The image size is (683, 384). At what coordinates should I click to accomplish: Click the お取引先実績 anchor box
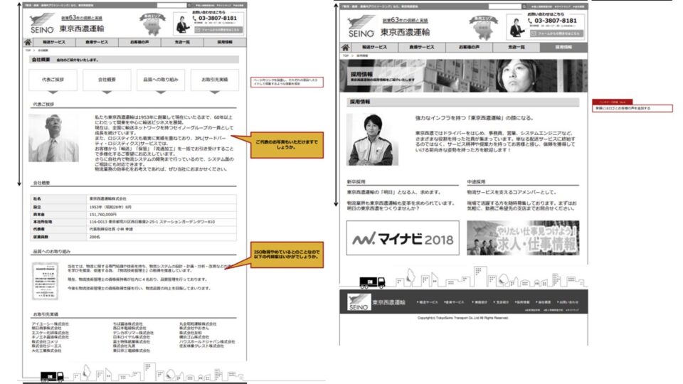tap(215, 80)
